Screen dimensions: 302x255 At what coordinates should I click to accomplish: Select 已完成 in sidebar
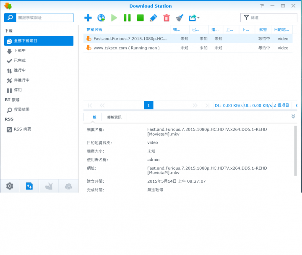(x=39, y=60)
